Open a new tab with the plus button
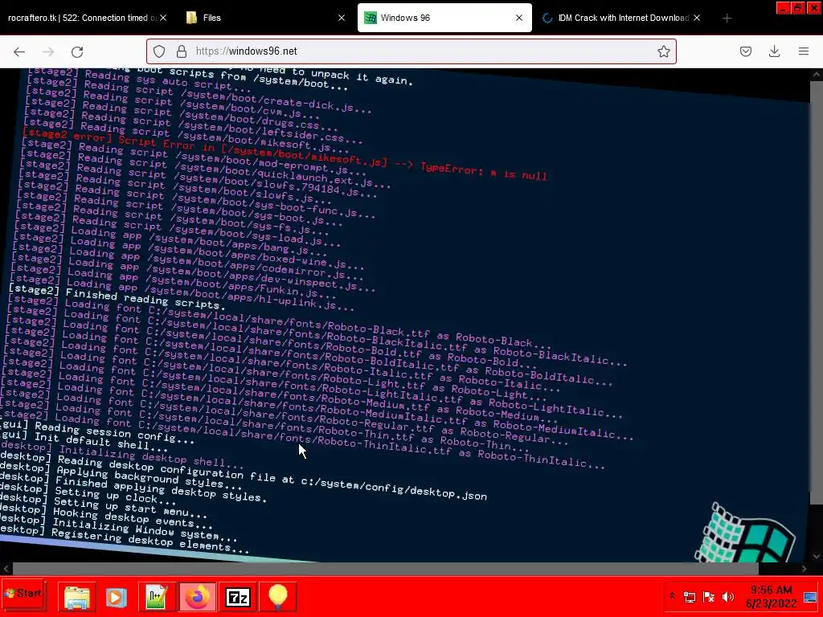823x617 pixels. pos(727,18)
